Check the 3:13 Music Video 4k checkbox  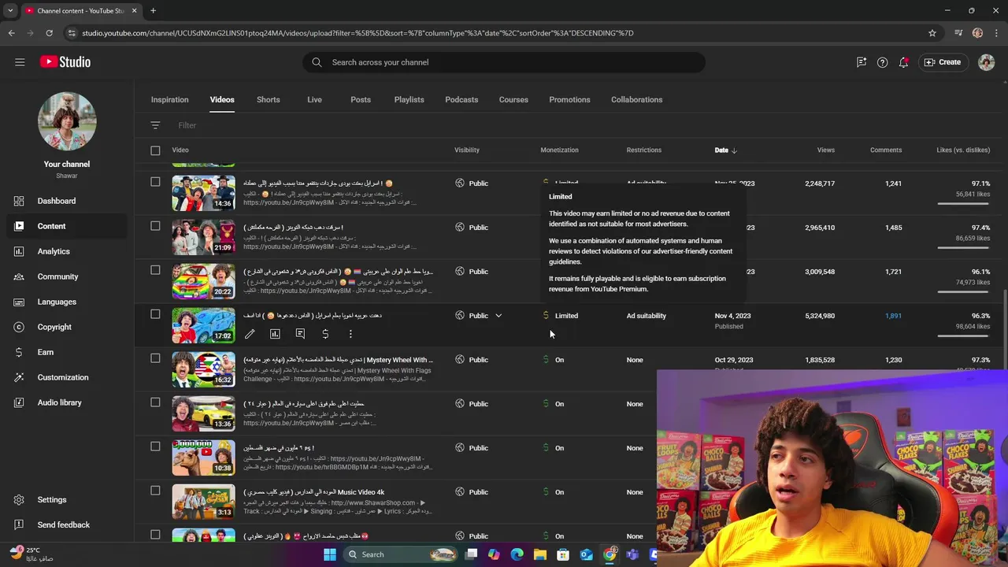click(x=155, y=491)
